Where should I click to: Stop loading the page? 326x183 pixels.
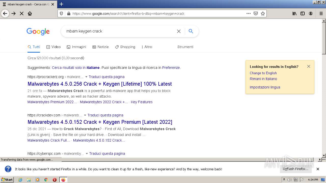click(22, 13)
